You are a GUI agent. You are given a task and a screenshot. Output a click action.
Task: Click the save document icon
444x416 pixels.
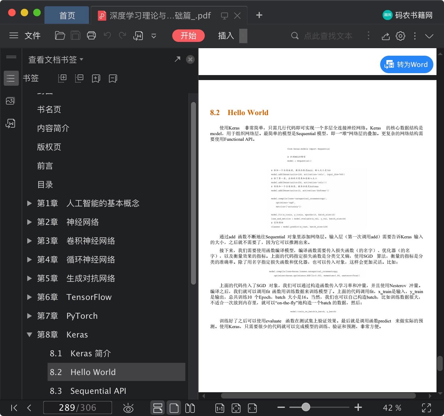75,36
